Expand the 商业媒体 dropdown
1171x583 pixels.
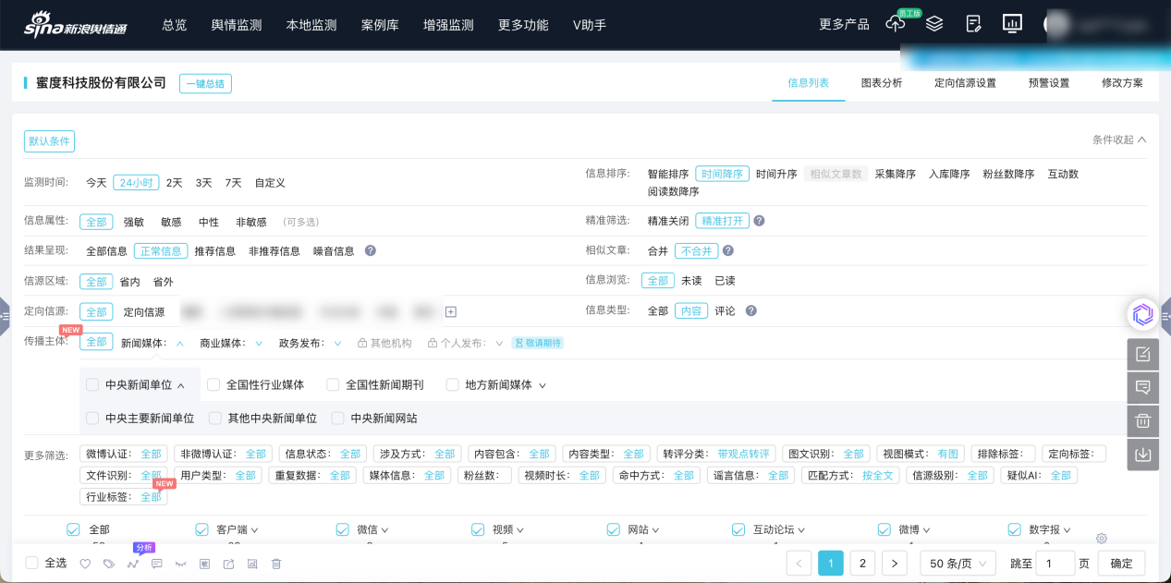259,343
